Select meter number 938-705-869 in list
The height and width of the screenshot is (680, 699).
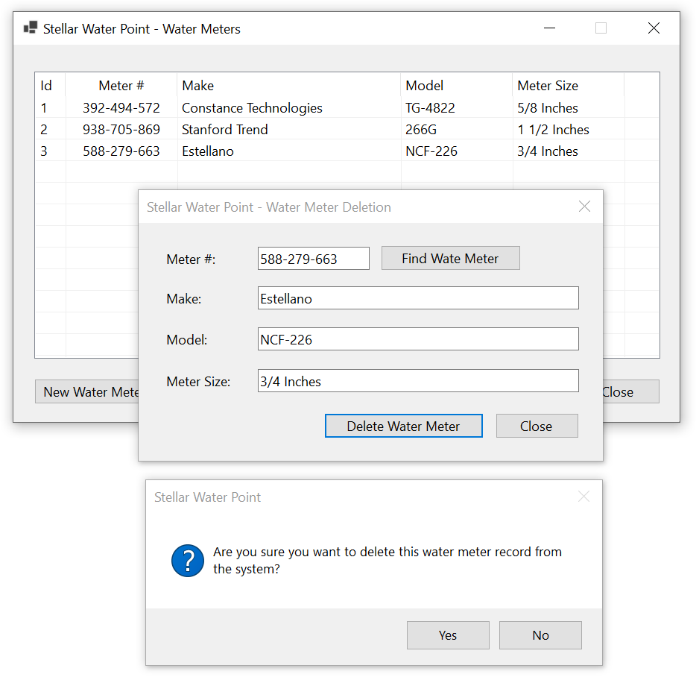121,129
